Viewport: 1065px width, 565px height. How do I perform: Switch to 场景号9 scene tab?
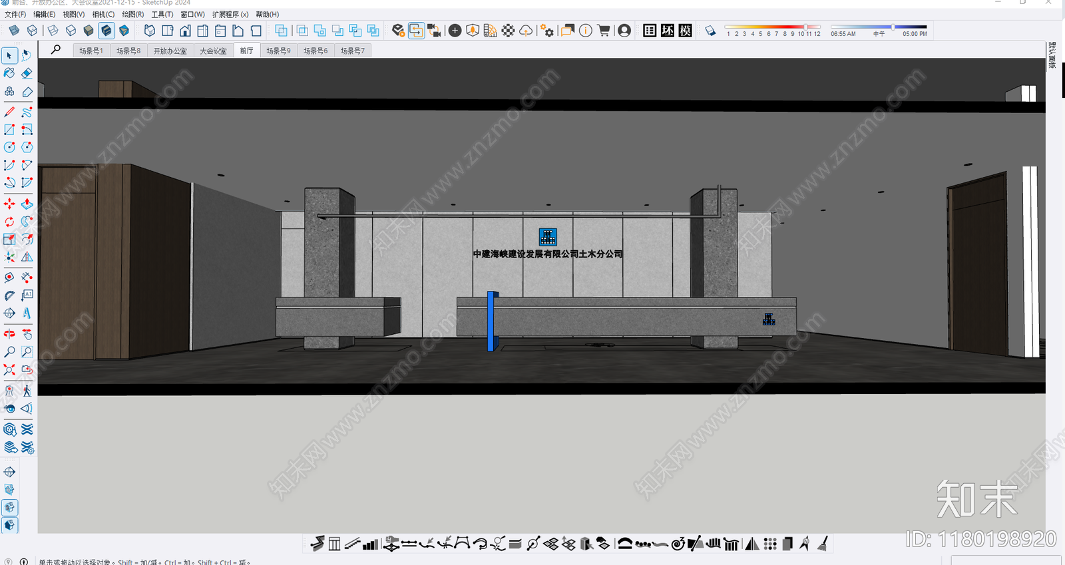click(278, 51)
